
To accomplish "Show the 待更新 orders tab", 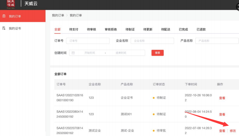I will point(148,30).
